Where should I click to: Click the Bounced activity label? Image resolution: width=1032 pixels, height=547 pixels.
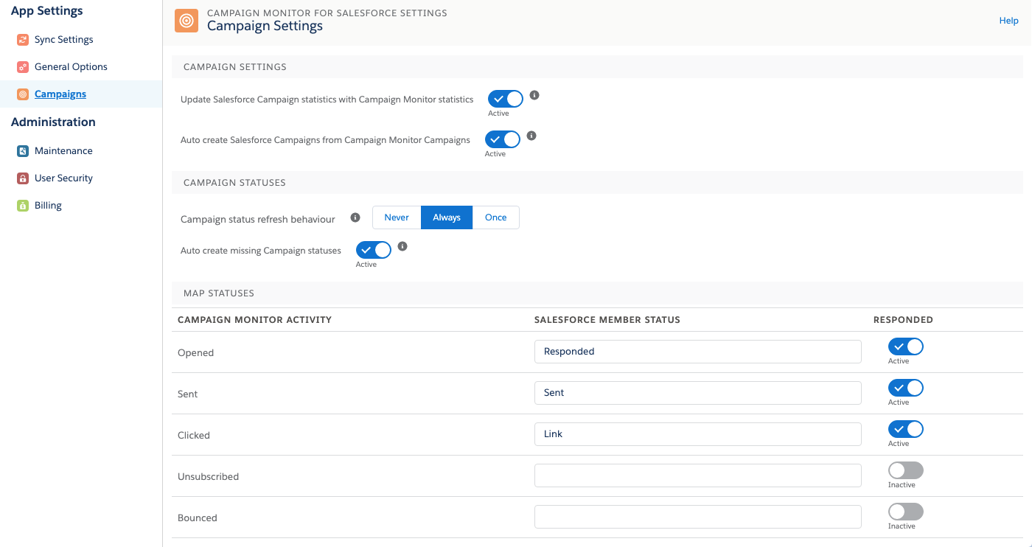coord(198,518)
